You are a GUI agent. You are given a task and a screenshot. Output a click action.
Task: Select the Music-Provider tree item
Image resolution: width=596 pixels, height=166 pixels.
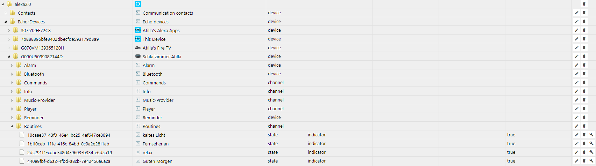[40, 100]
